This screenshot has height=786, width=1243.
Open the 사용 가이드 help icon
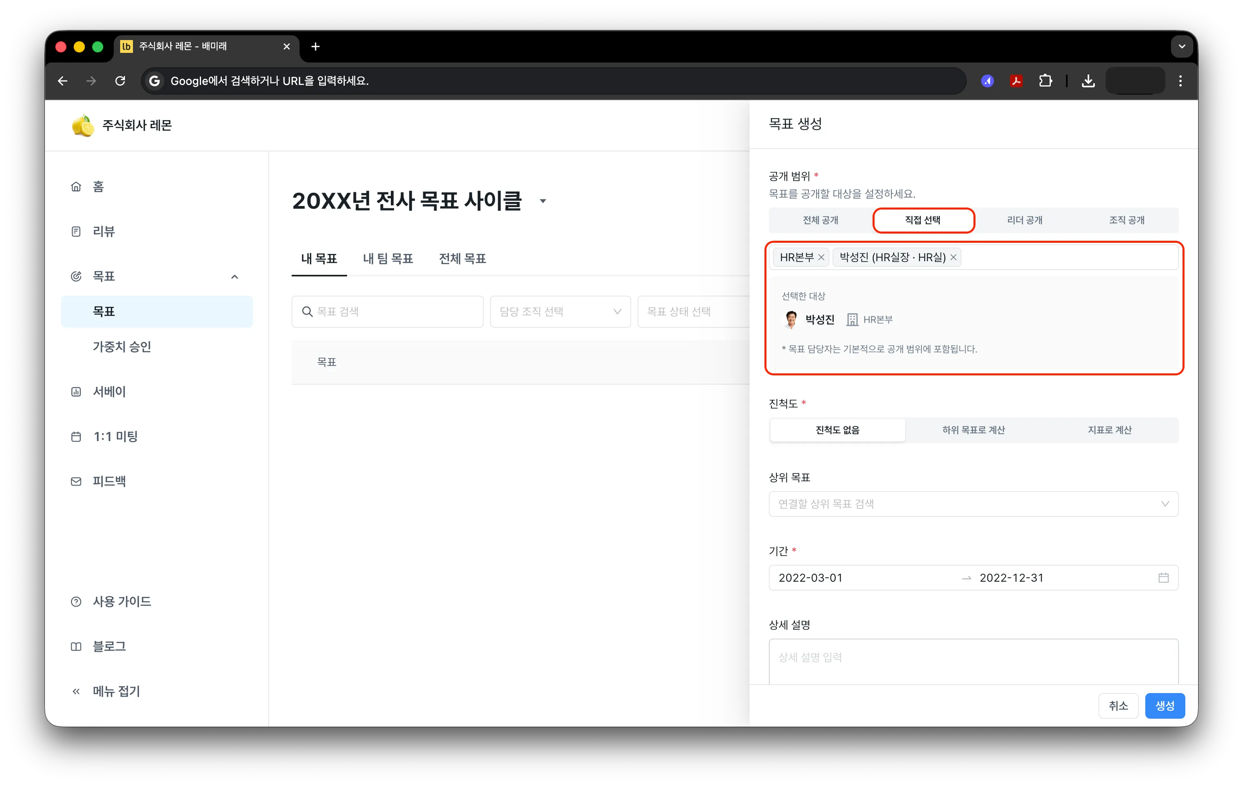(x=76, y=602)
